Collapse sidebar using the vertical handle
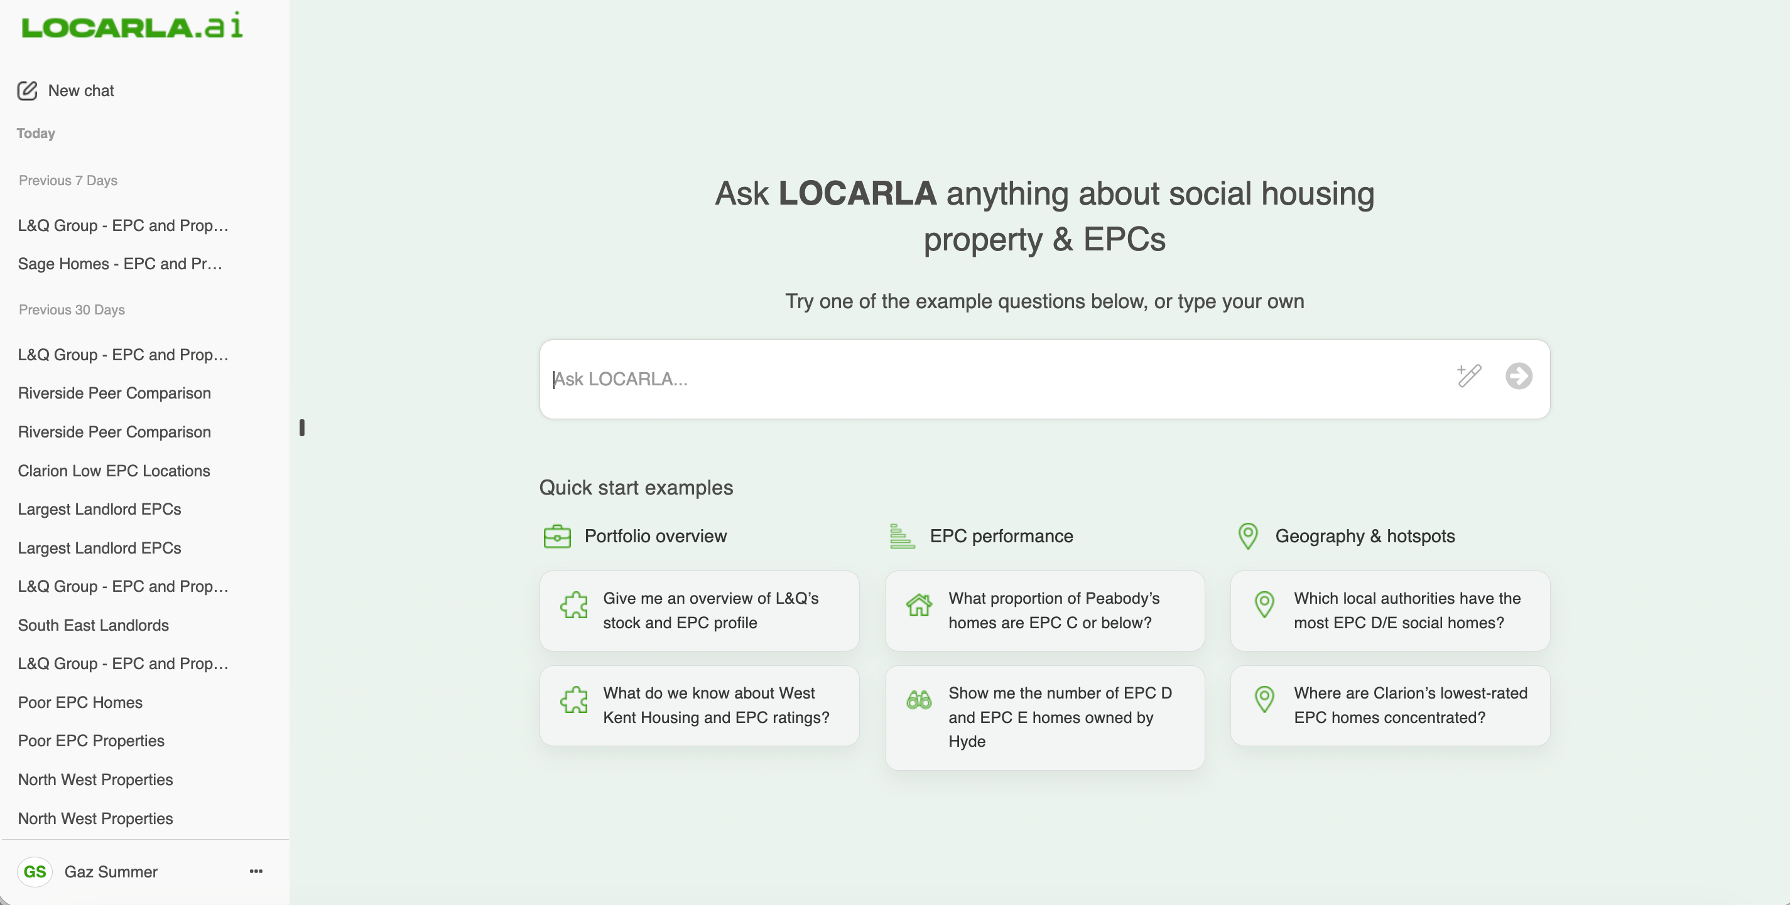Viewport: 1790px width, 905px height. tap(301, 428)
